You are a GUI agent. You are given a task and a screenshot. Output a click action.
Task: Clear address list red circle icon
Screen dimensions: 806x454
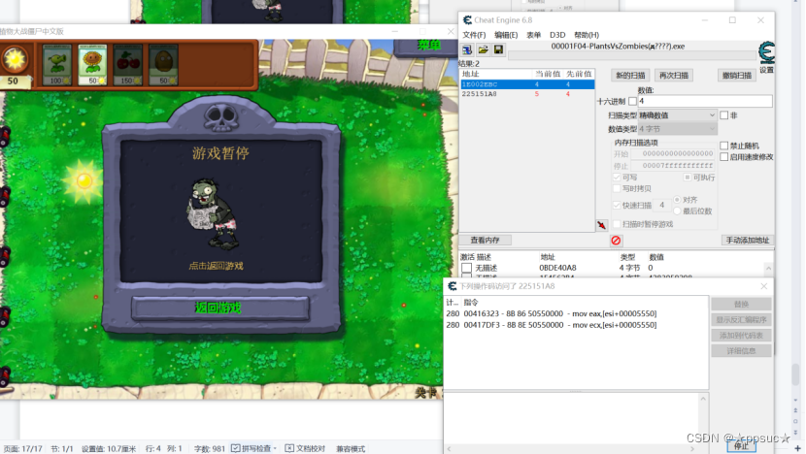click(616, 240)
